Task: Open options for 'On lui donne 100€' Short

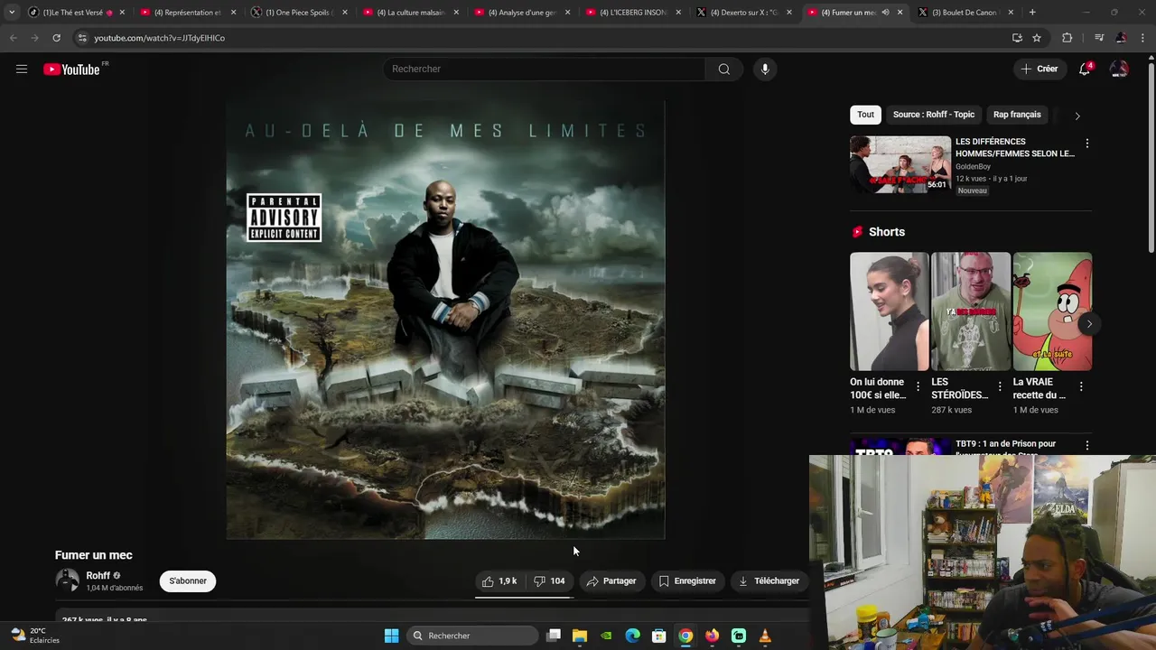Action: coord(918,386)
